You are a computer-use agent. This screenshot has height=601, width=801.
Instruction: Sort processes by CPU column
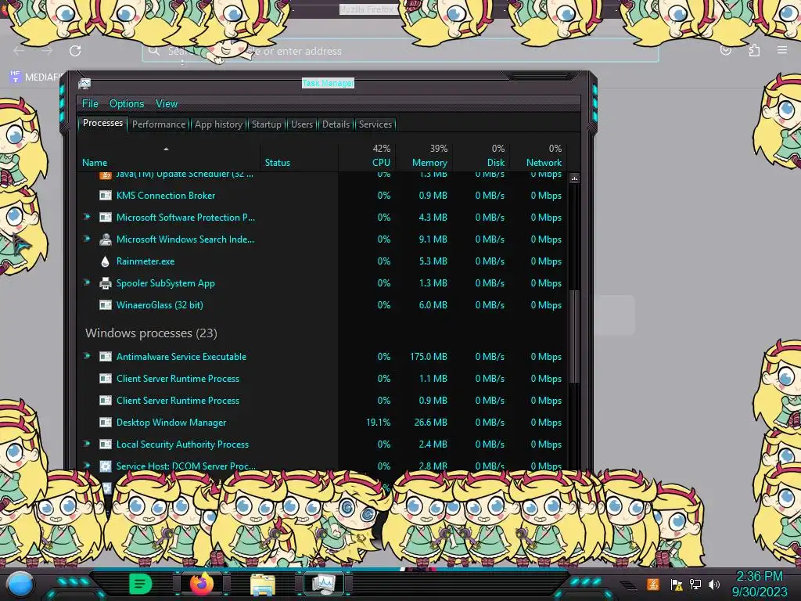click(x=367, y=156)
